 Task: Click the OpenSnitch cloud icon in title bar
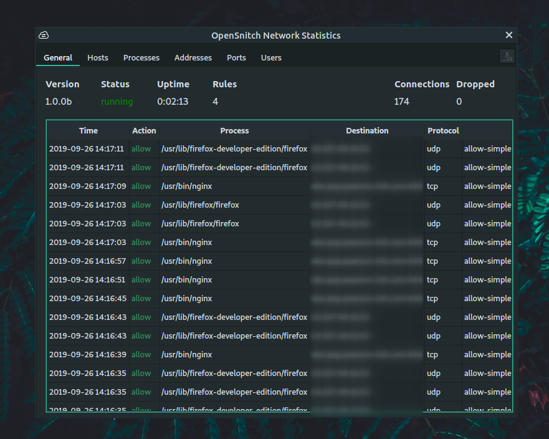pos(44,36)
